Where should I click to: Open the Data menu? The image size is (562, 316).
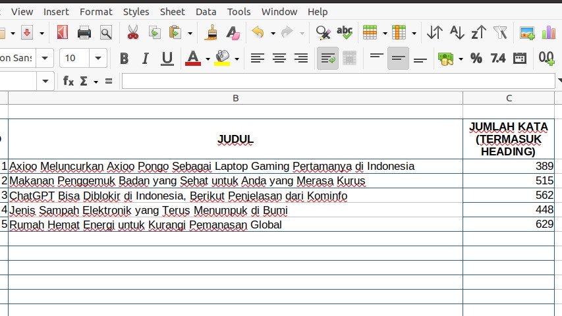click(206, 12)
